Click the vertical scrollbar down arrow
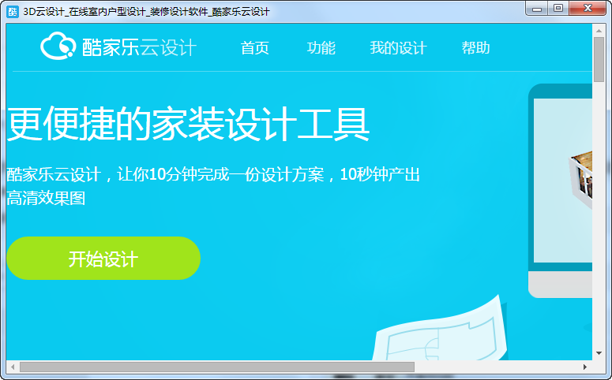 point(599,353)
